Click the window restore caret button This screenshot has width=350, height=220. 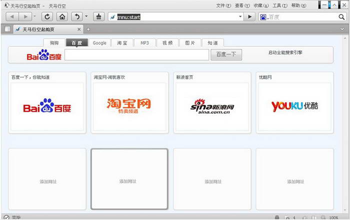pos(334,5)
